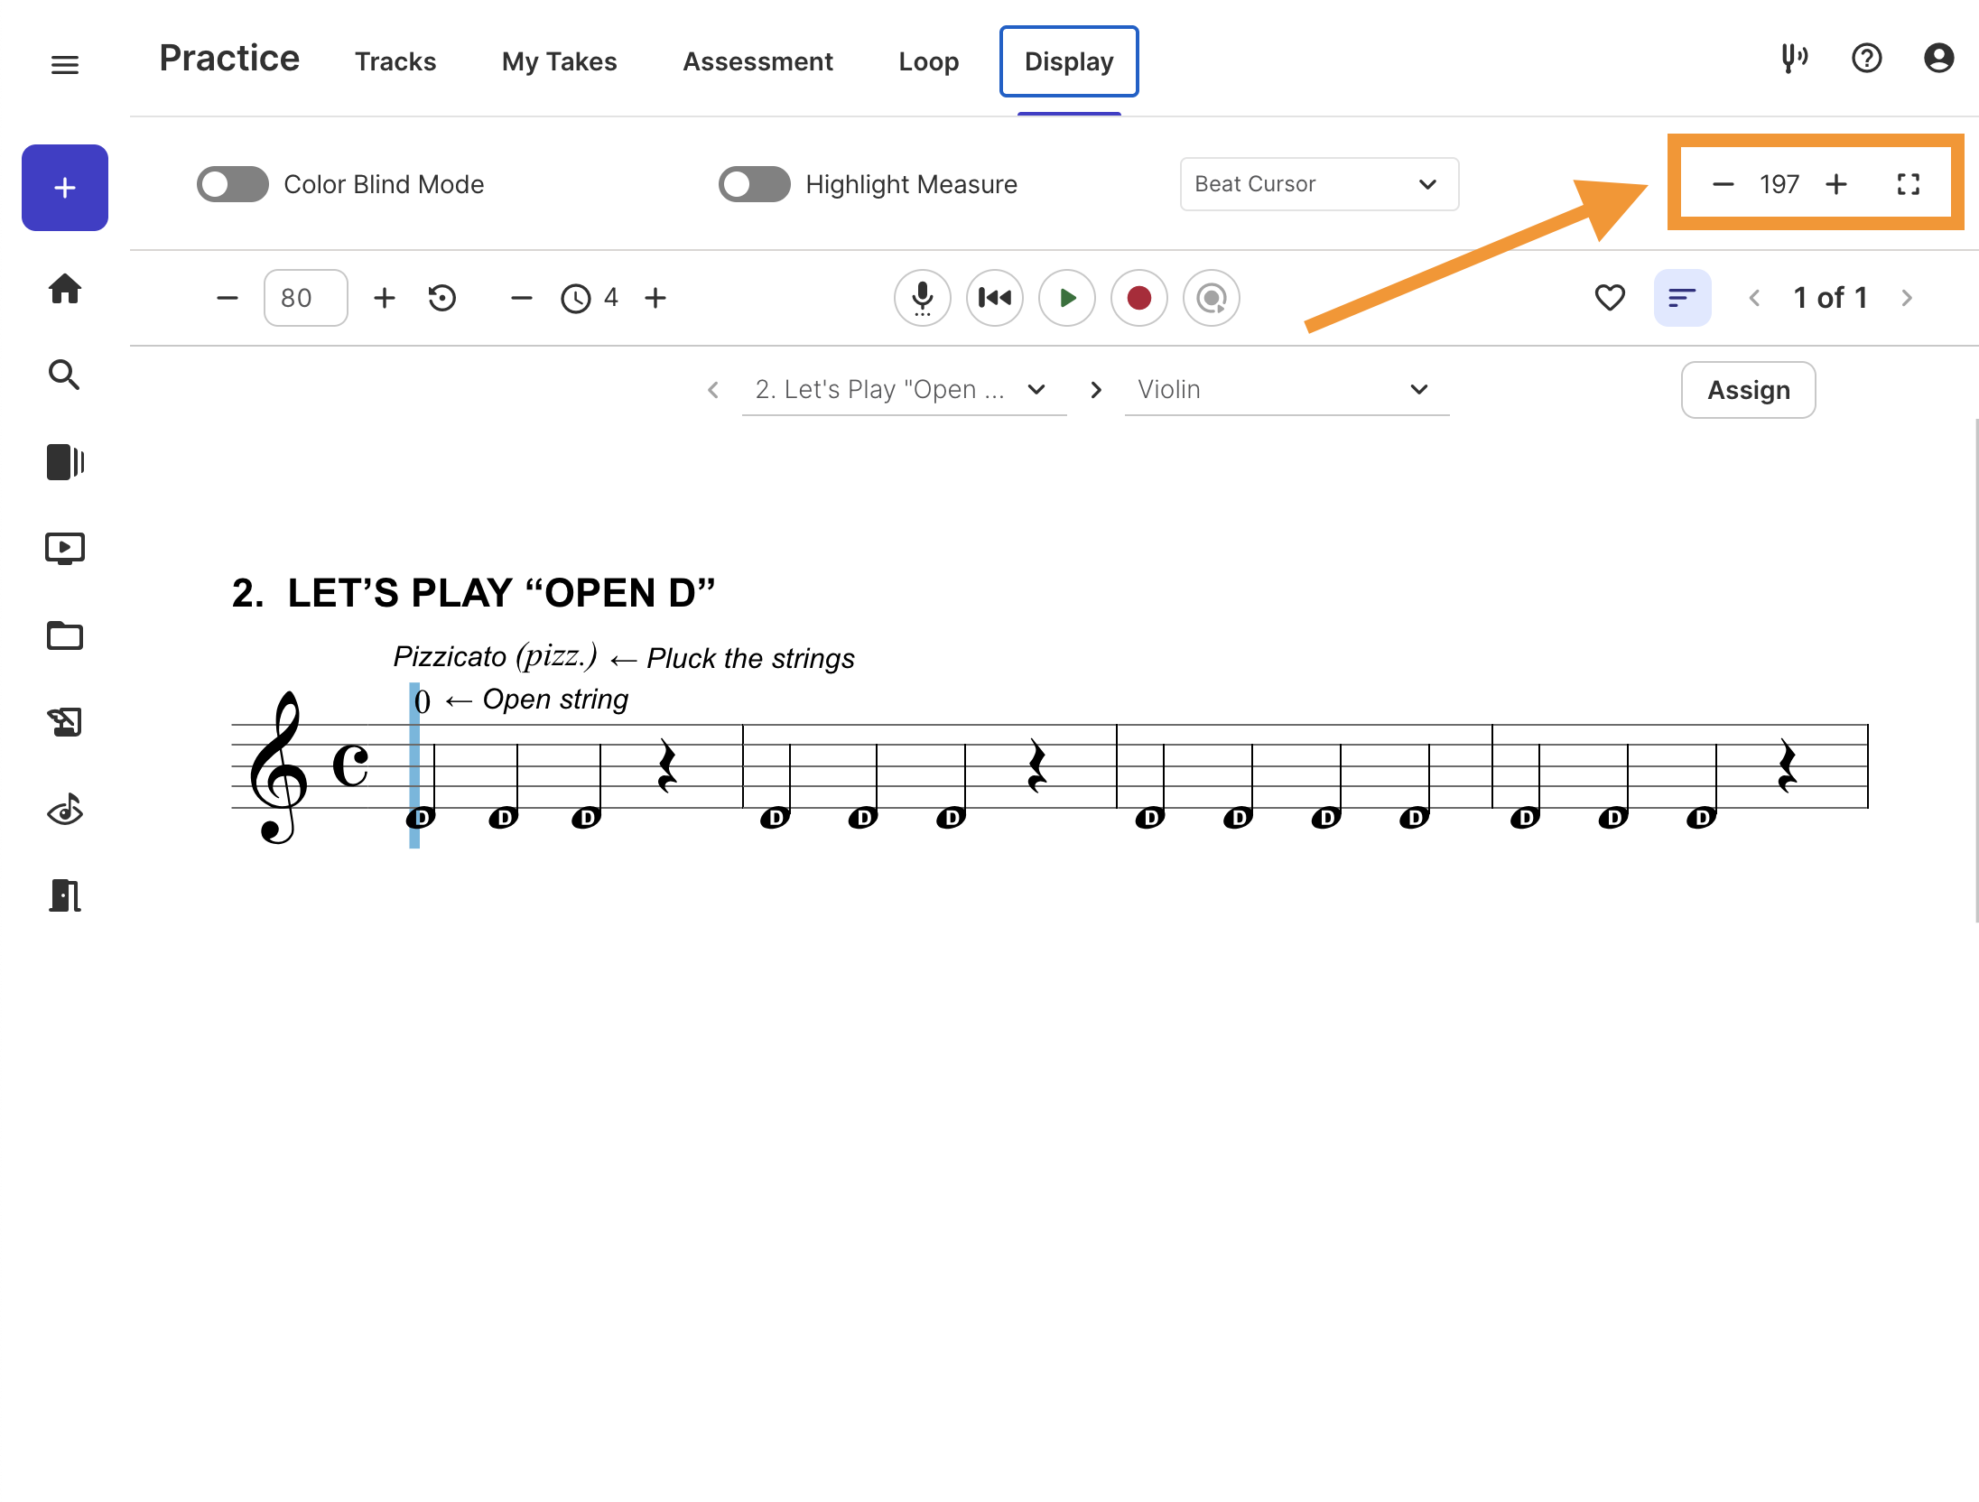This screenshot has width=1979, height=1502.
Task: Open the Assessment tab
Action: point(757,61)
